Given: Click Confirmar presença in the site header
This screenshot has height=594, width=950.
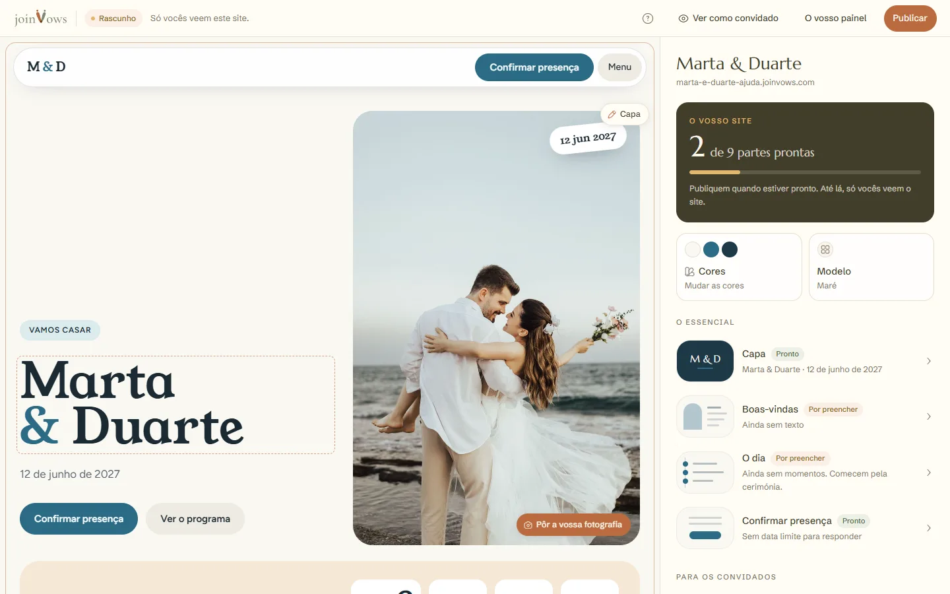Looking at the screenshot, I should 534,67.
